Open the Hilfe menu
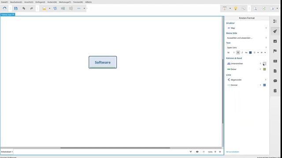Viewport: 282px width, 158px height. (x=88, y=2)
